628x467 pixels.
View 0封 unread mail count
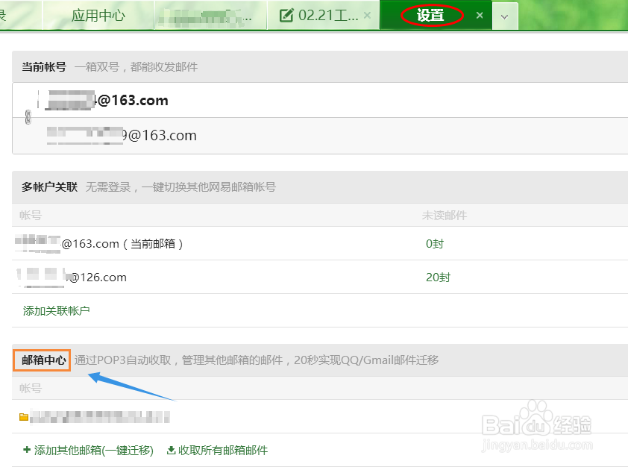click(435, 243)
